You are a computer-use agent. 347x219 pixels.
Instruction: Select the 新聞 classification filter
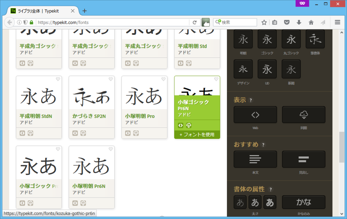pos(291,69)
